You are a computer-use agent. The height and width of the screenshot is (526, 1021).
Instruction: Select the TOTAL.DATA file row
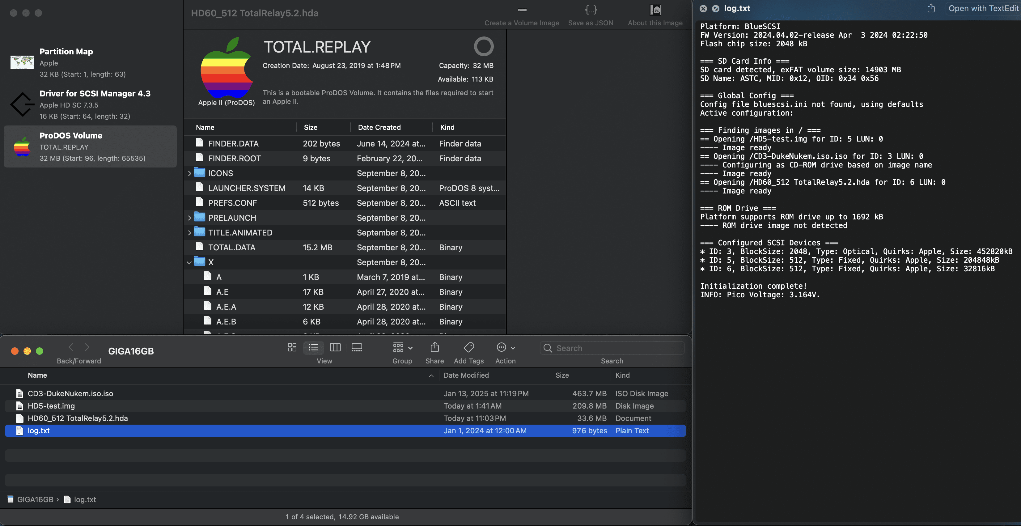click(x=345, y=247)
